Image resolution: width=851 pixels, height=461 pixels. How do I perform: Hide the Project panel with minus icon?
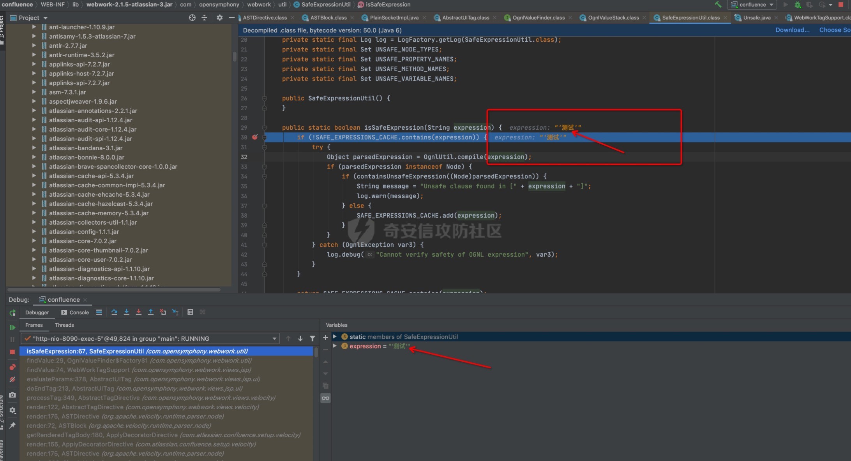(231, 18)
